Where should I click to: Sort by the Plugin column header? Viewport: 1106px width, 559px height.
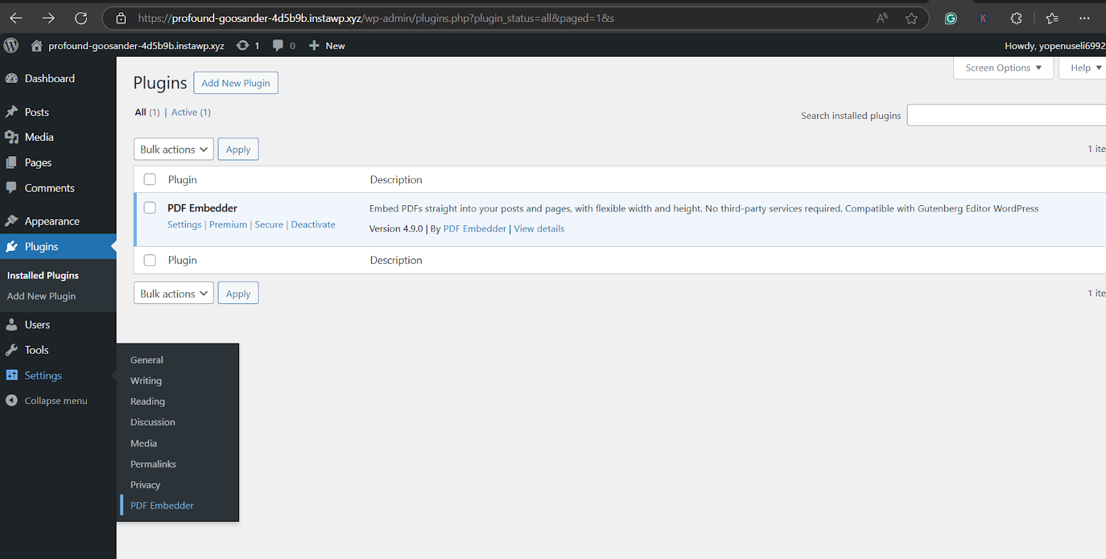(182, 180)
